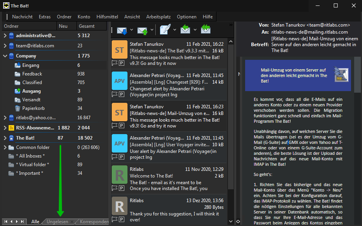
Task: Open the Konto menu
Action: pos(84,17)
